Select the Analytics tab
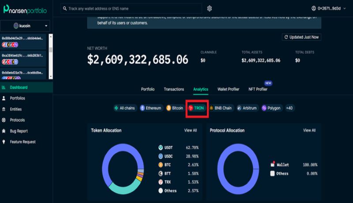This screenshot has width=353, height=203. (201, 89)
